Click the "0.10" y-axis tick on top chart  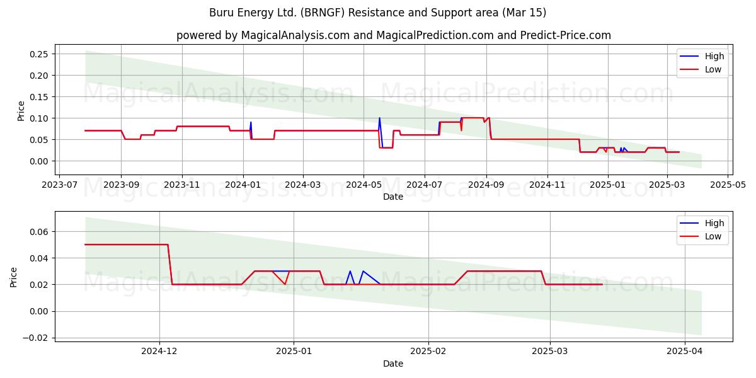click(40, 118)
